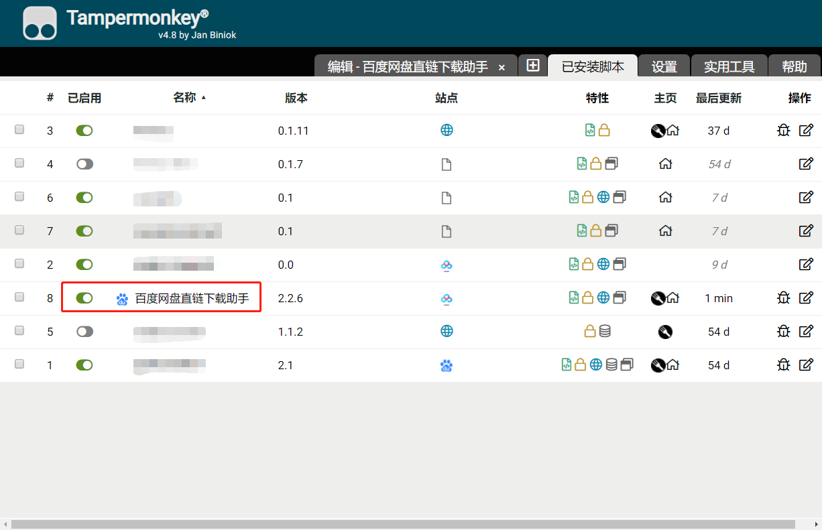Click debug icon for version 1.1.2 script
This screenshot has width=822, height=530.
point(783,332)
